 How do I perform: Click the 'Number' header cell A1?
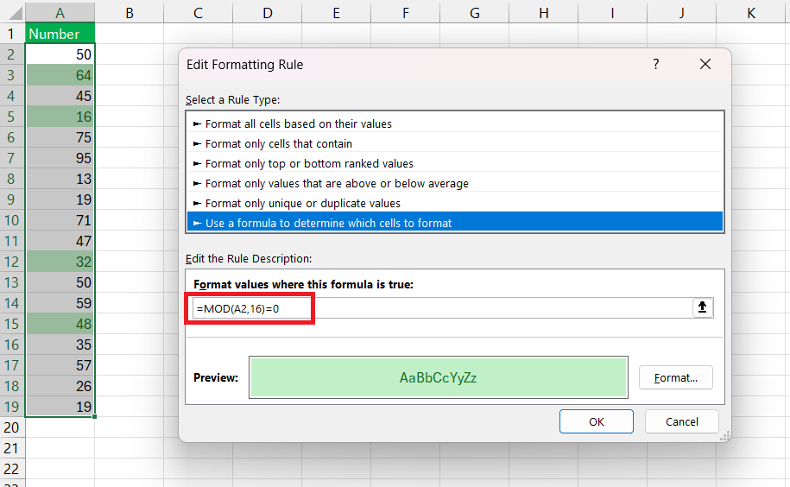pos(60,33)
